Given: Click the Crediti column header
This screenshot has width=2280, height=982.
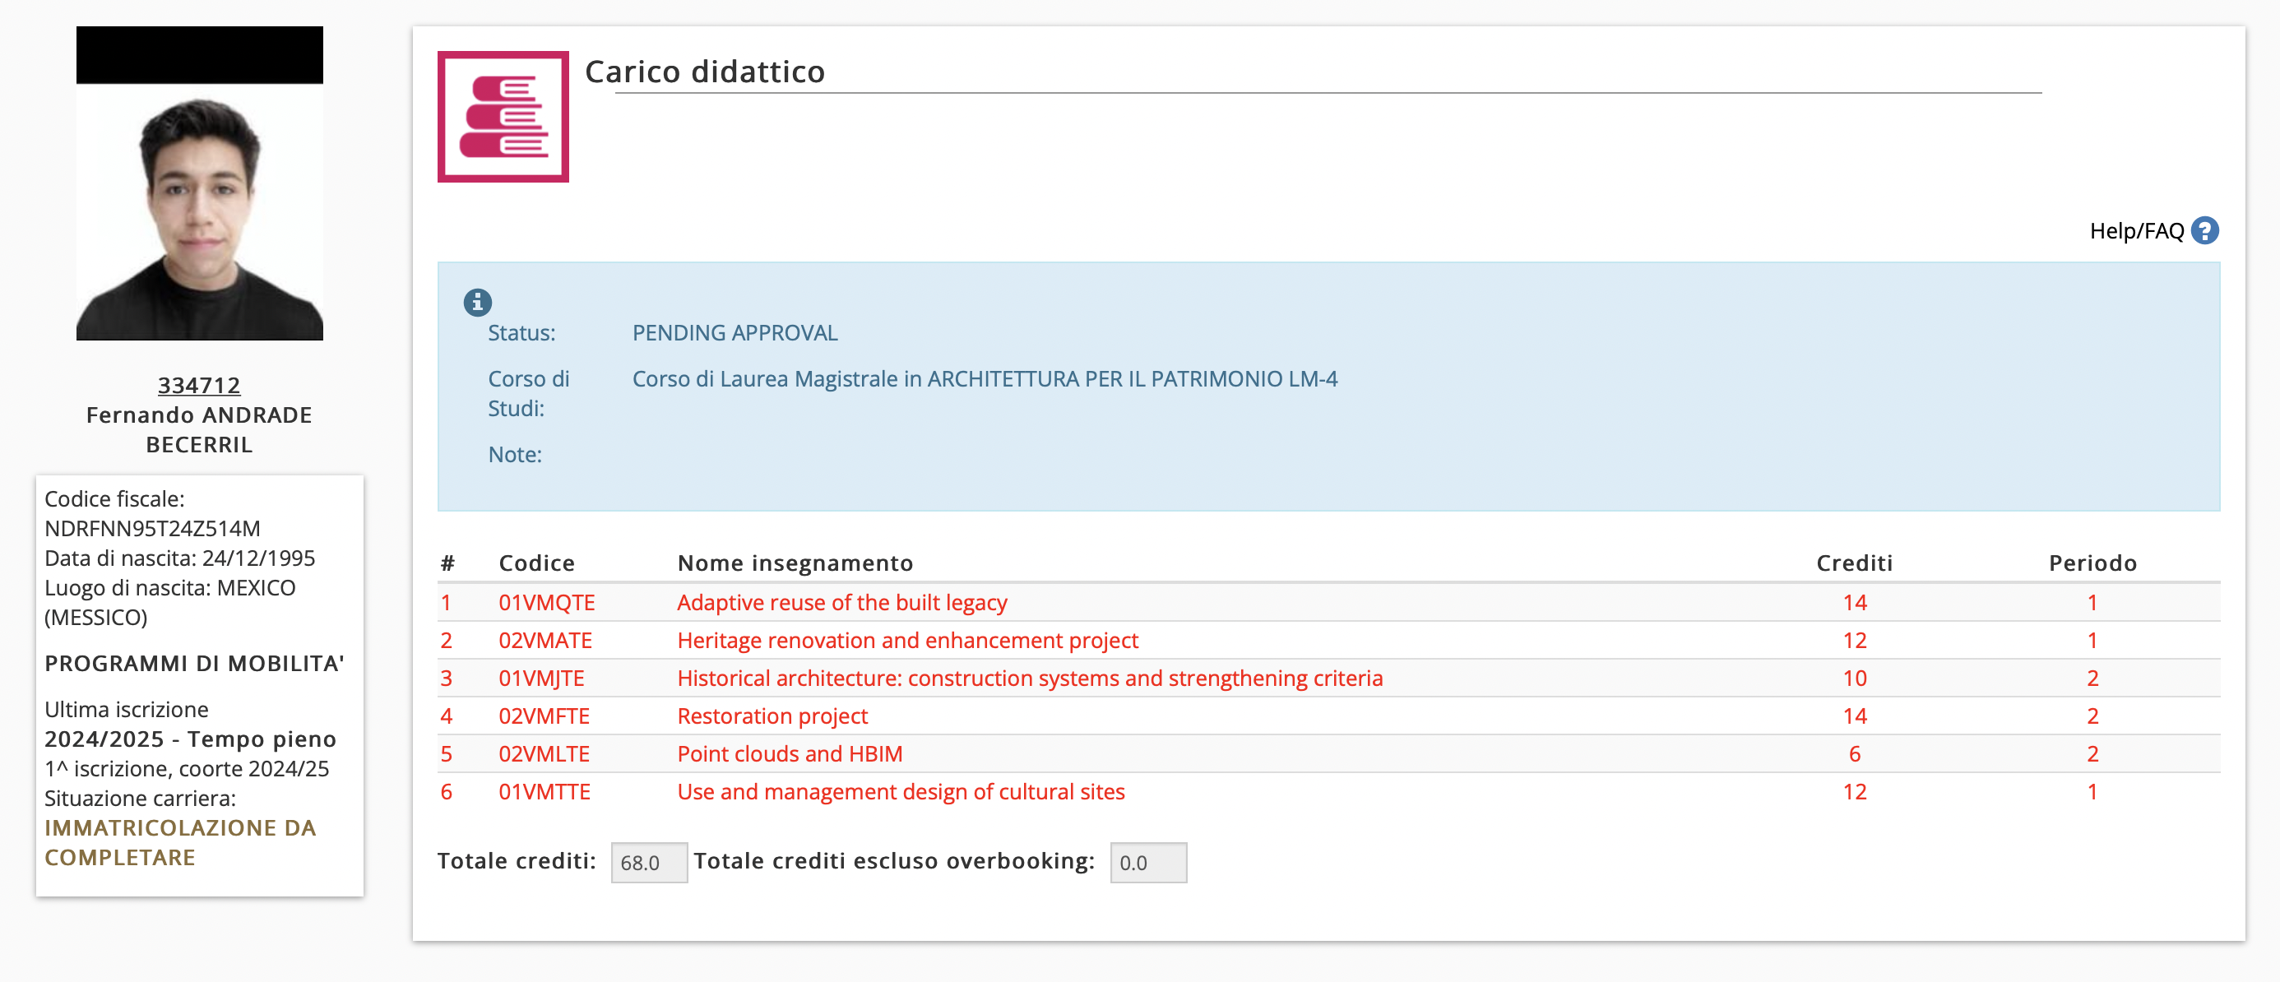Looking at the screenshot, I should tap(1853, 563).
